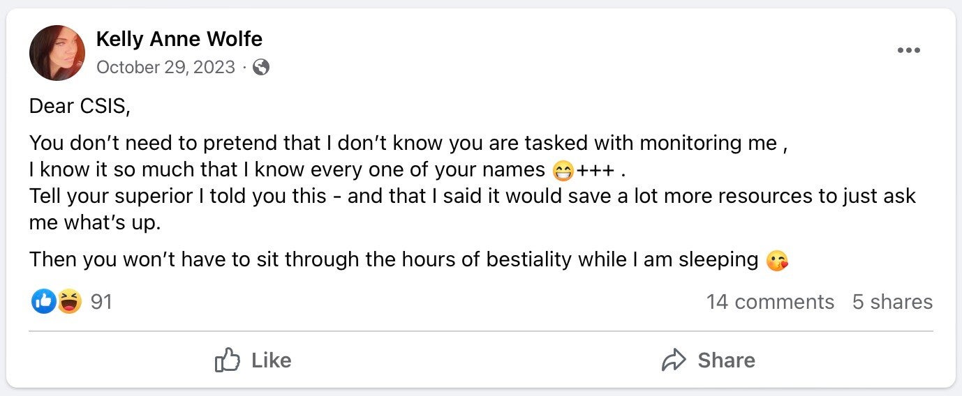Click the final sentence about sleeping
This screenshot has width=962, height=396.
coord(394,260)
